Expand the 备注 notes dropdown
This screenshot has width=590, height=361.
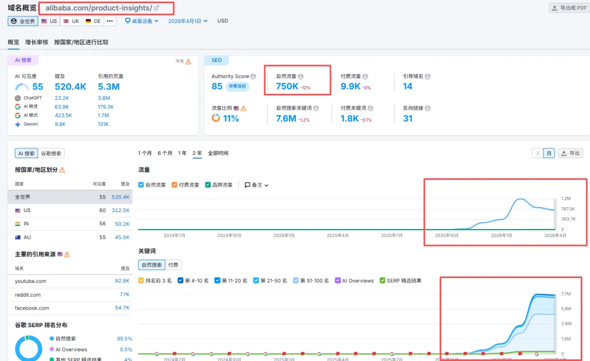click(x=267, y=185)
